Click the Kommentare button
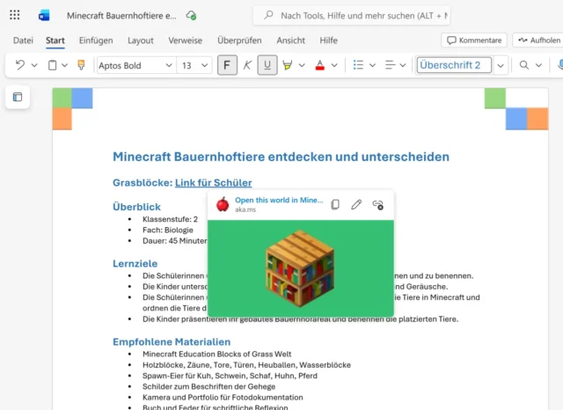Screen dimensions: 563x410 tap(474, 40)
